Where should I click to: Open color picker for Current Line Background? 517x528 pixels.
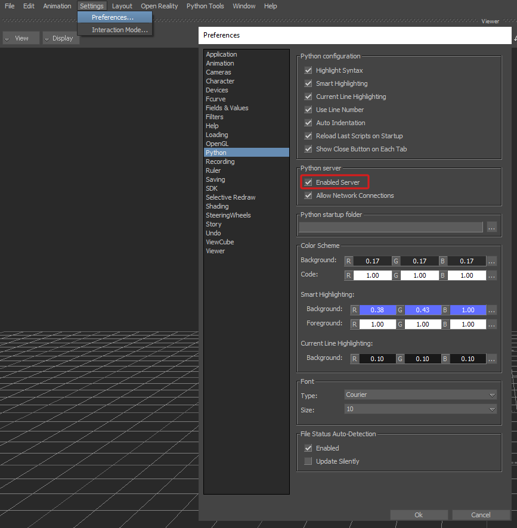click(492, 359)
